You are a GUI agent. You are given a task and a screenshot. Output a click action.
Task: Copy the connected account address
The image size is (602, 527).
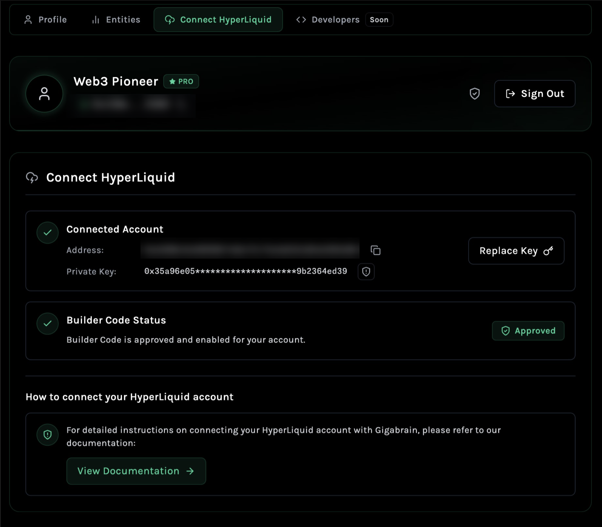tap(375, 250)
